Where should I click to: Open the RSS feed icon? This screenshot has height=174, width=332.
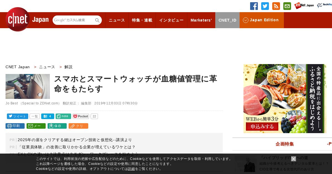click(x=276, y=6)
